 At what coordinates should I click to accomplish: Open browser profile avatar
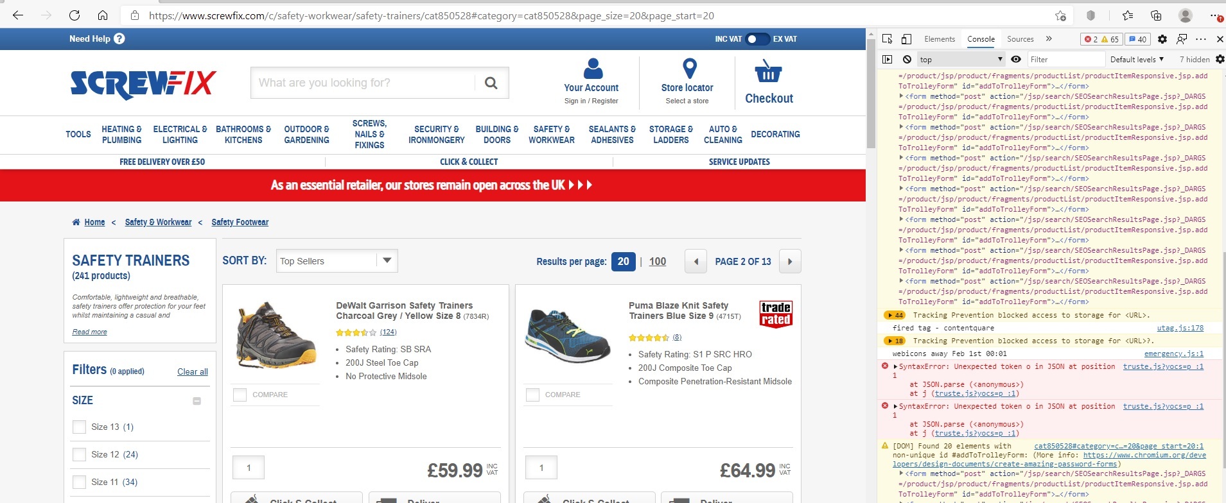point(1186,15)
